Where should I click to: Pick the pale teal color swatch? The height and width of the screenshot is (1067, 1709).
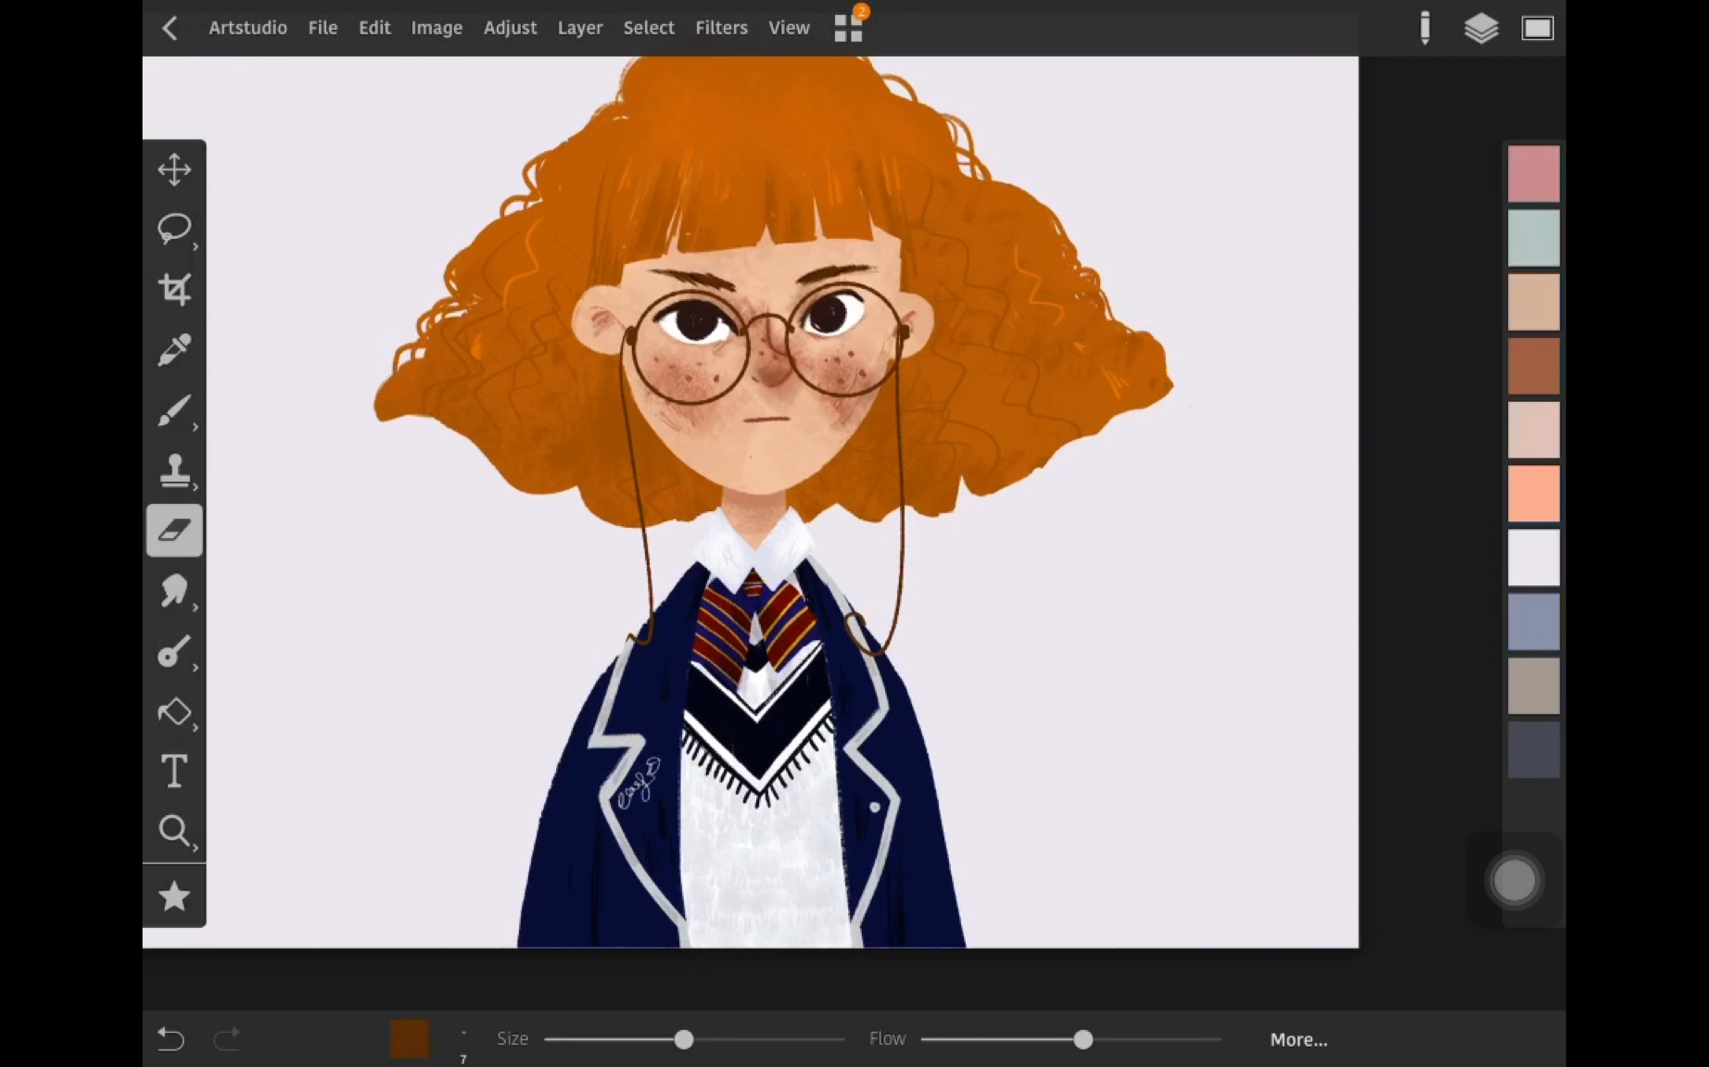point(1534,238)
